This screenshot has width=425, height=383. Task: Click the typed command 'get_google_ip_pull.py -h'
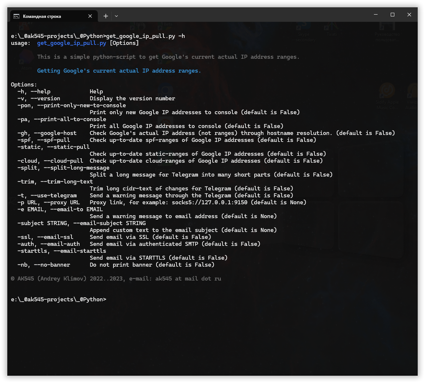(145, 36)
